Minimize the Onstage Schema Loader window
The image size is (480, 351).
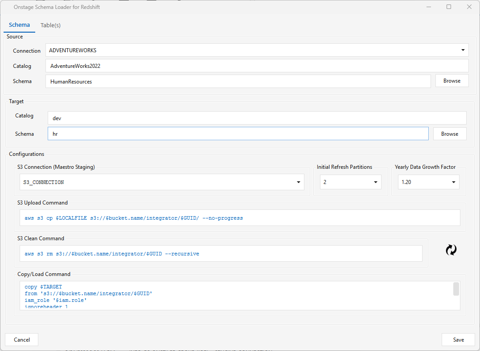coord(429,7)
